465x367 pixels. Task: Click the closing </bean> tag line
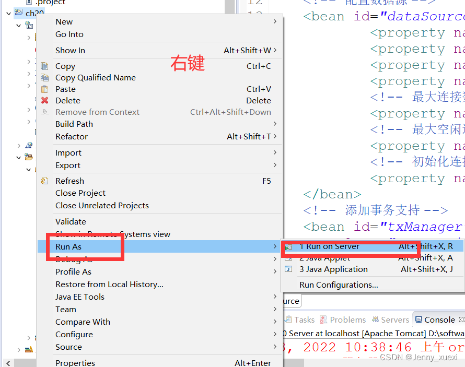click(x=332, y=195)
